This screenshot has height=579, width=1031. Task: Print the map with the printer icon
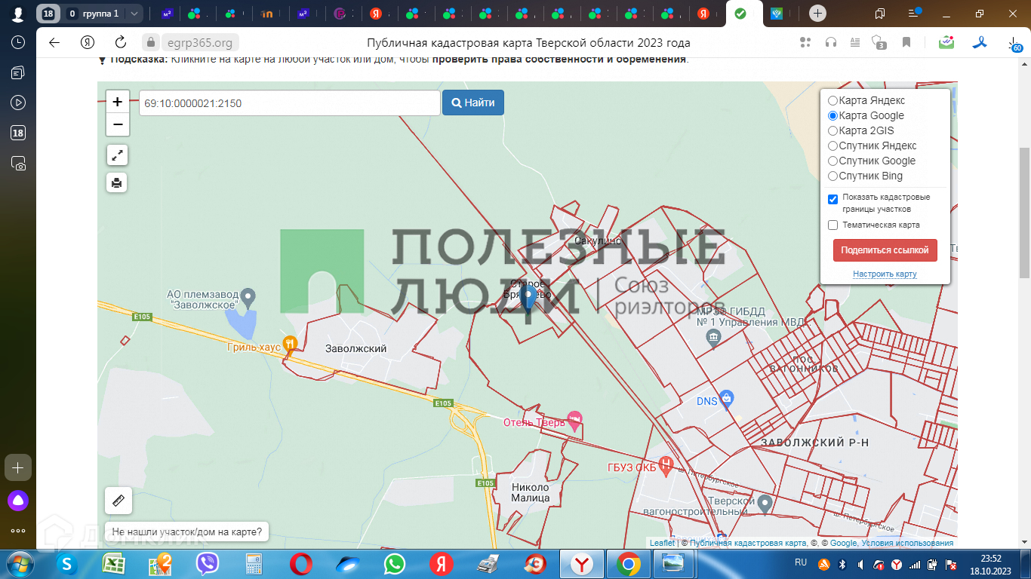117,182
